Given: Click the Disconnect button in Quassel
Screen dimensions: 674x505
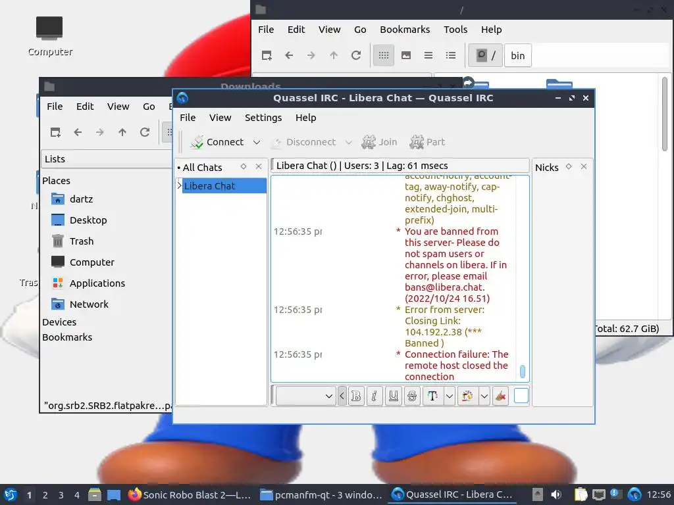Looking at the screenshot, I should (x=303, y=142).
